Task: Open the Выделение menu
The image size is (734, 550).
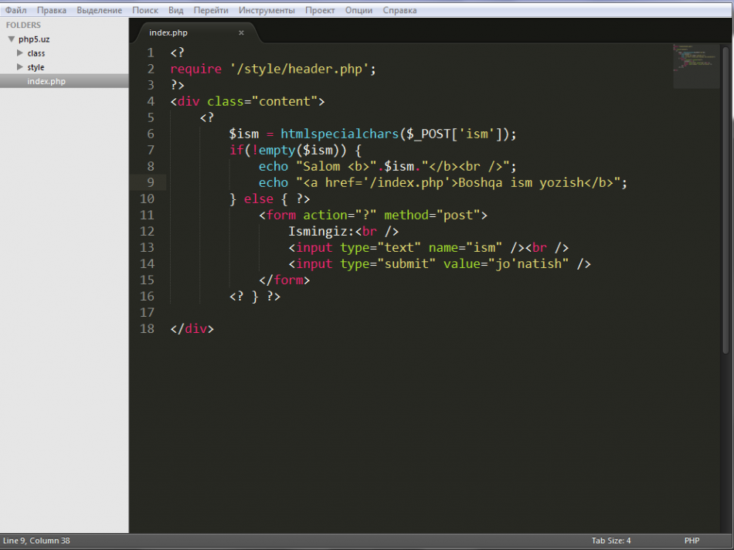Action: (100, 10)
